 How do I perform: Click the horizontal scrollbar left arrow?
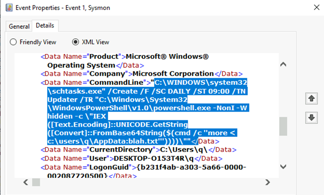pyautogui.click(x=26, y=182)
